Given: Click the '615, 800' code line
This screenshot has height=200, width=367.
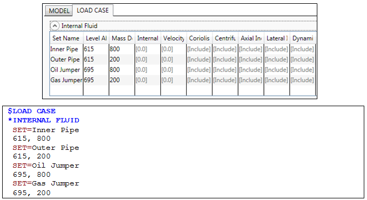Looking at the screenshot, I should [32, 139].
